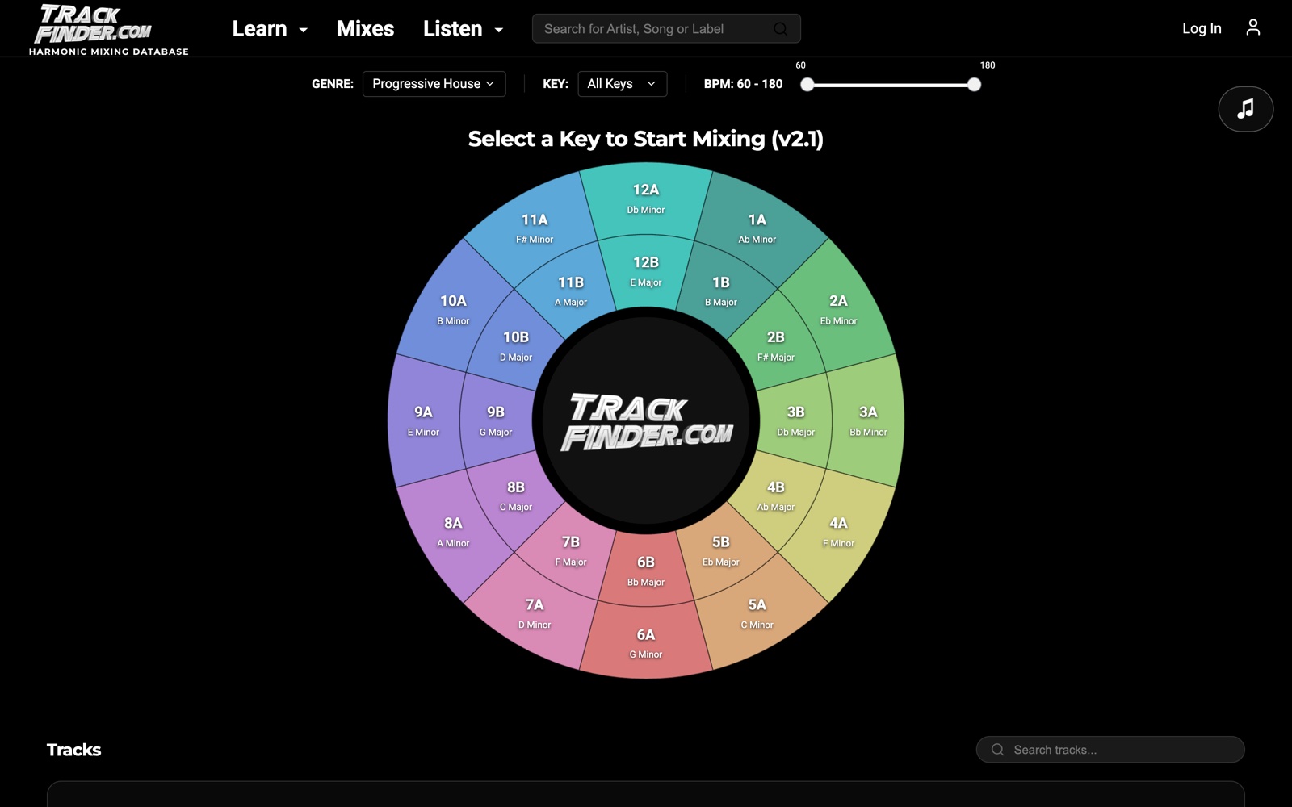Select the 12A Db Minor wheel segment
Viewport: 1292px width, 807px height.
(646, 199)
